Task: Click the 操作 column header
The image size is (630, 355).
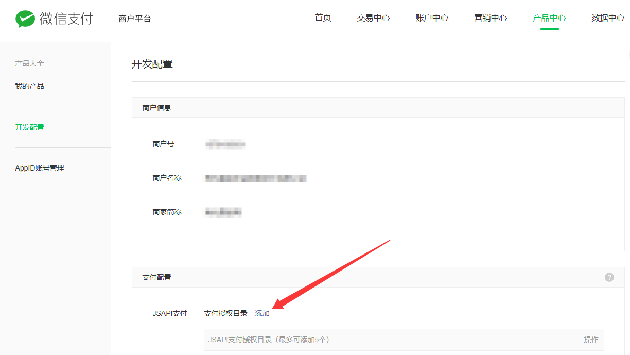Action: (591, 340)
